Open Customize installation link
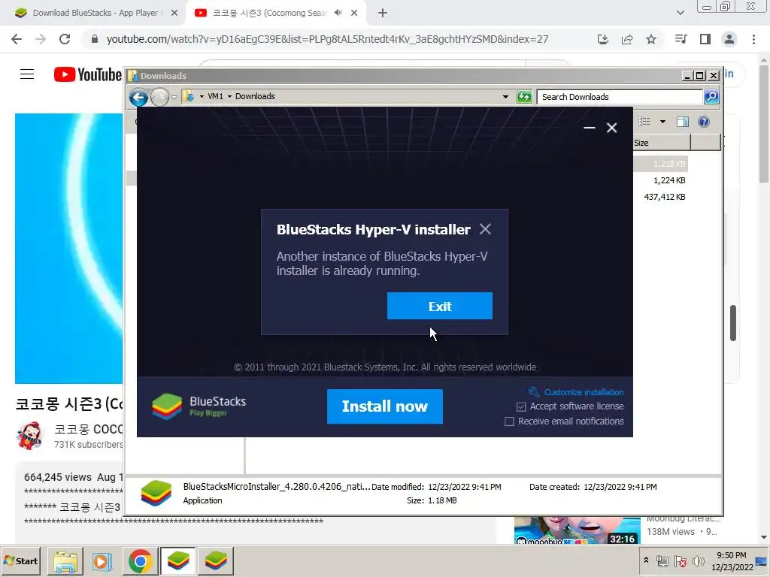Viewport: 770px width, 577px height. [x=584, y=392]
